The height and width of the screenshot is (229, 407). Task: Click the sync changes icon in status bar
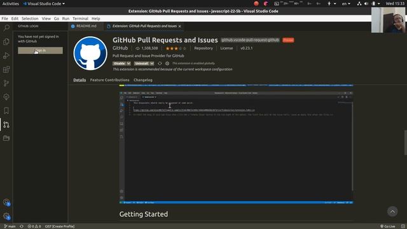coord(22,226)
